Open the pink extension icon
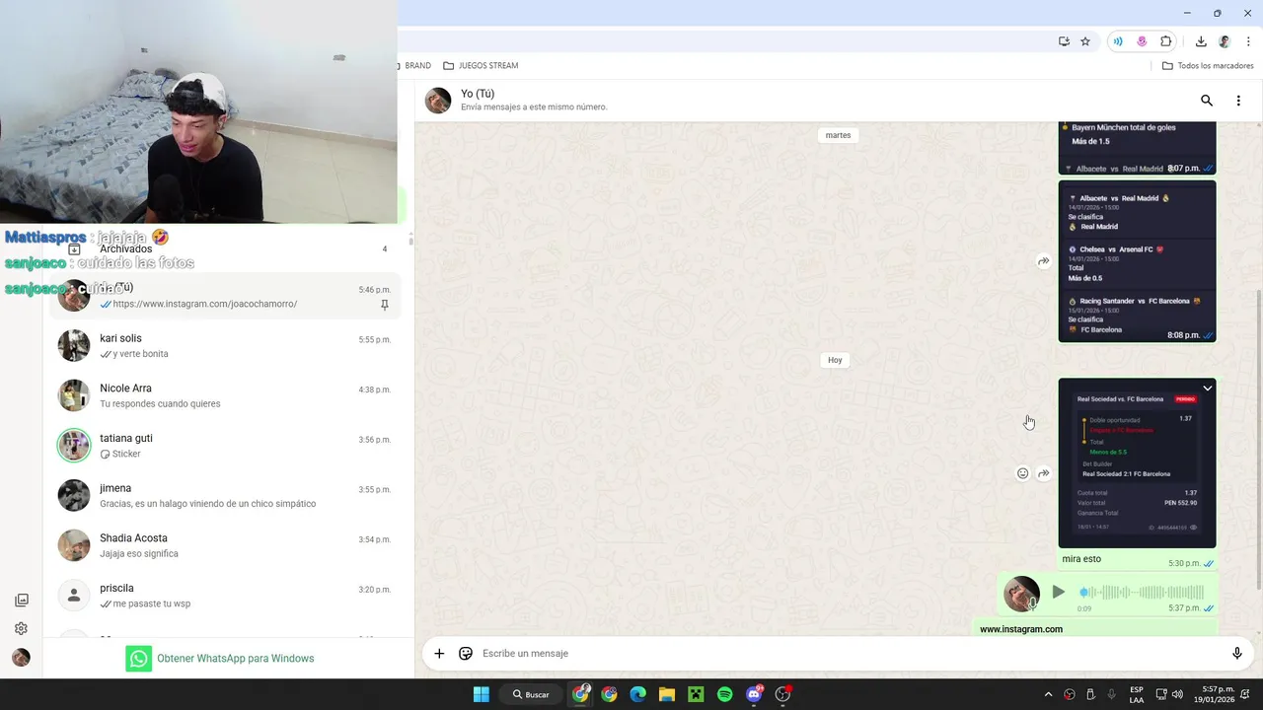The height and width of the screenshot is (710, 1263). coord(1142,41)
